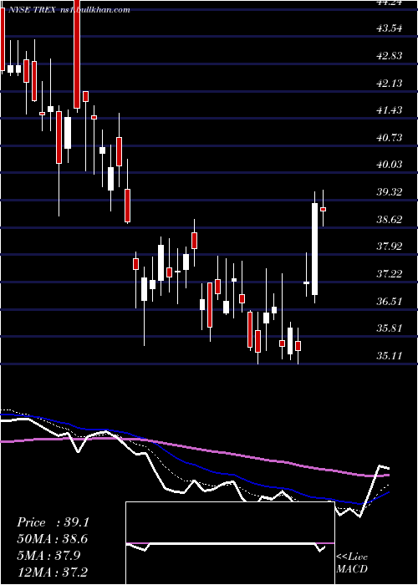Image resolution: width=418 pixels, height=585 pixels.
Task: Click the 37.22 price axis label
Action: [x=390, y=274]
